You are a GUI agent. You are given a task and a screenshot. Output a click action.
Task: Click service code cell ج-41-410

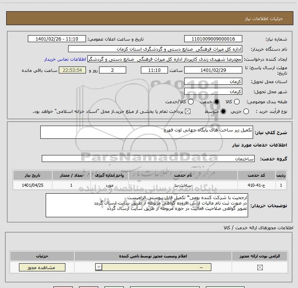tap(256, 185)
